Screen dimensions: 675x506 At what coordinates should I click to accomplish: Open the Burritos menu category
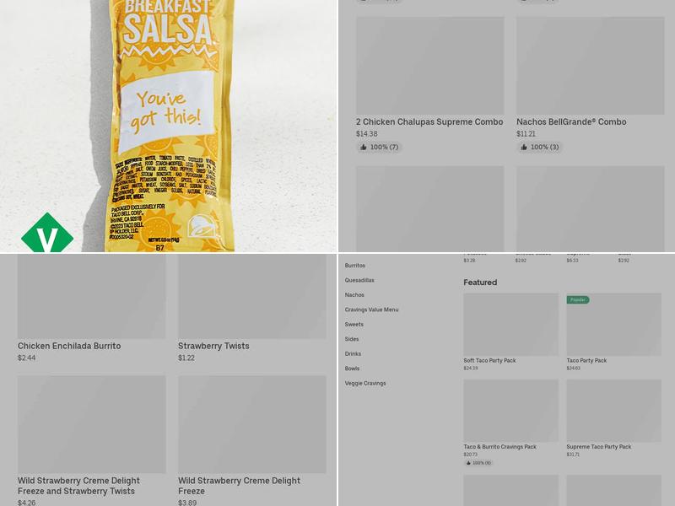(x=354, y=266)
